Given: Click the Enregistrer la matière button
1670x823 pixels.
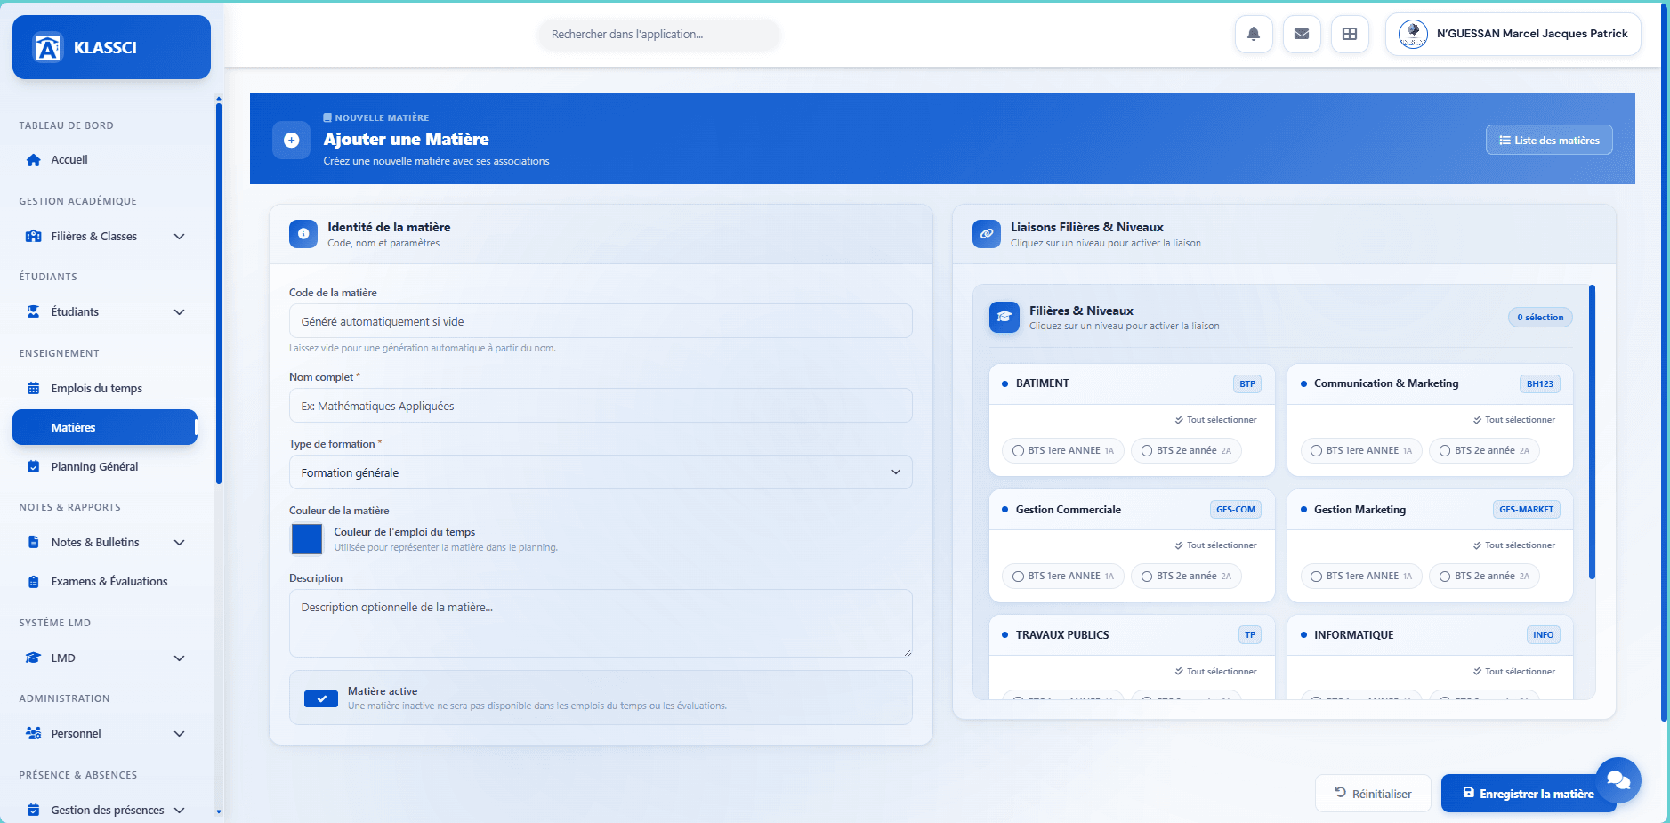Looking at the screenshot, I should [x=1528, y=794].
